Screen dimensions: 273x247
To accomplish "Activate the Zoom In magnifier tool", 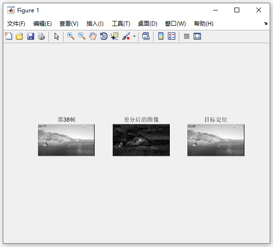I will click(x=71, y=37).
